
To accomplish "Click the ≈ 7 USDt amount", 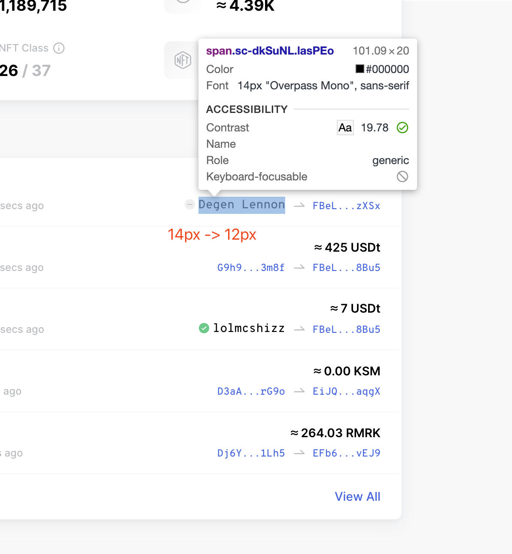I will point(355,308).
